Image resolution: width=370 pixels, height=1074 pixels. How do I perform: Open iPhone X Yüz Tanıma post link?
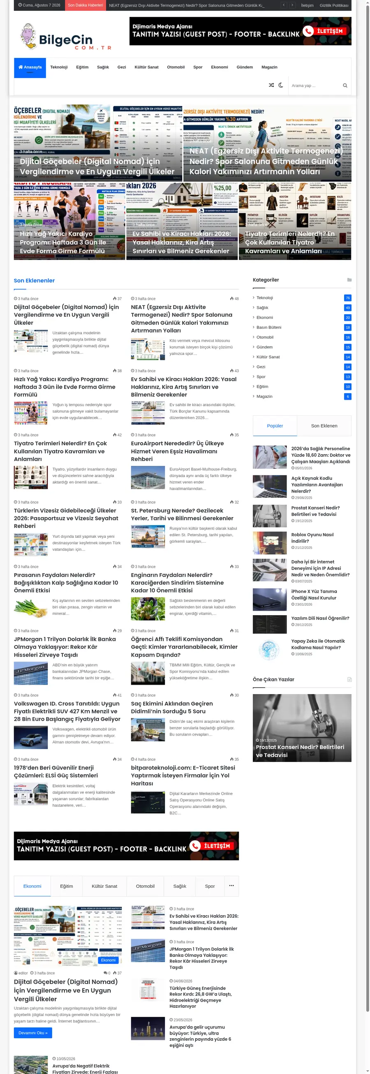(314, 595)
